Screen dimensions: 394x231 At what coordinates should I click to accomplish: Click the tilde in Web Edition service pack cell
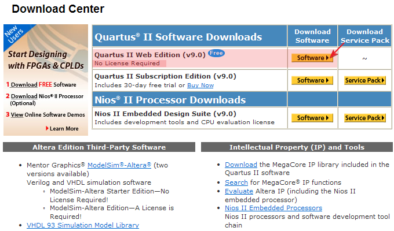click(x=364, y=58)
